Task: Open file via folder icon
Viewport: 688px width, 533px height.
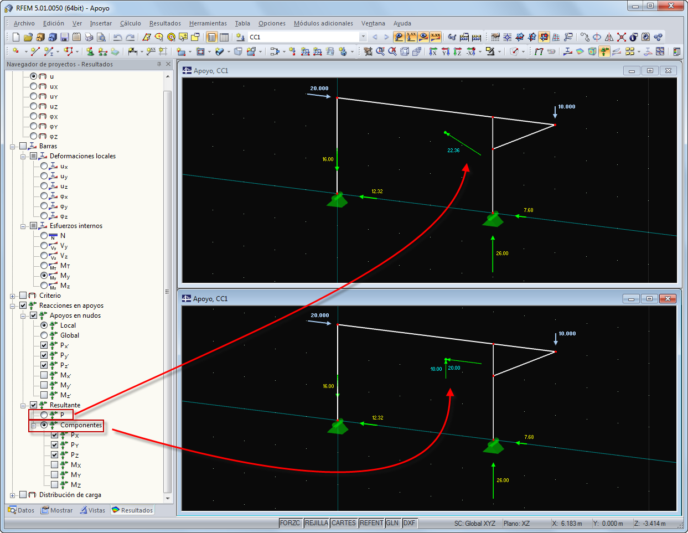Action: click(28, 37)
